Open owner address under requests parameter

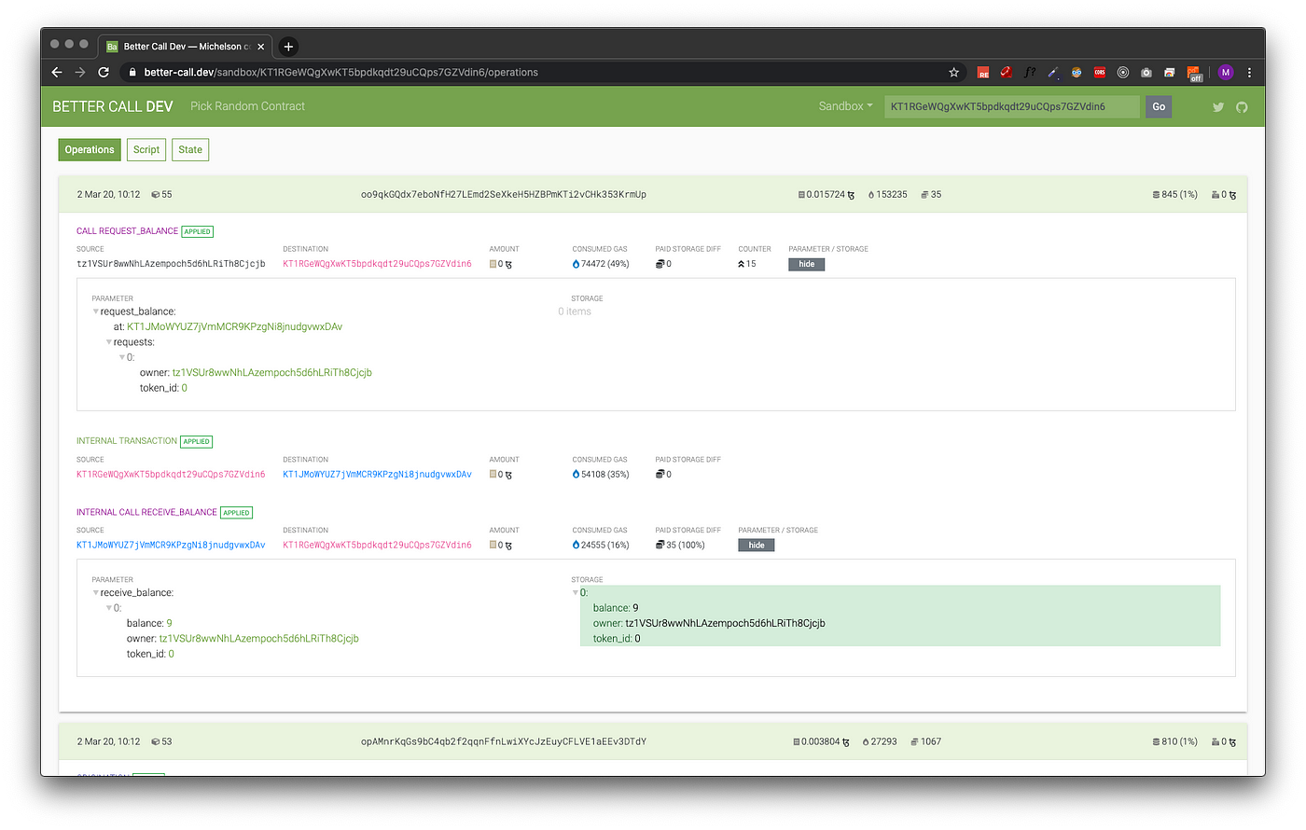click(x=271, y=373)
